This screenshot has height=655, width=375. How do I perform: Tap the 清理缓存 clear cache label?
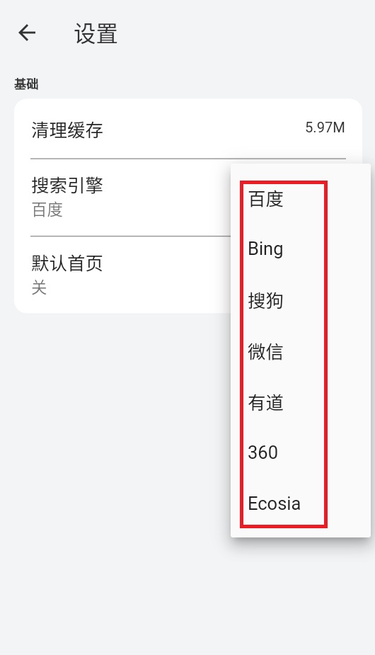coord(67,130)
